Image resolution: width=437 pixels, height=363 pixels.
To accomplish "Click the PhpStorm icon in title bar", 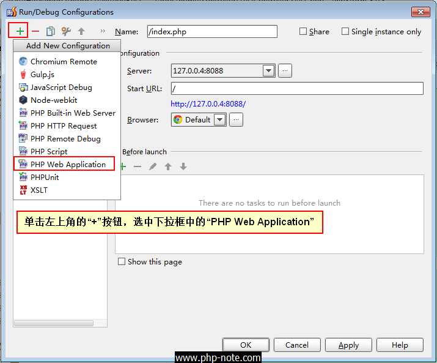I will pos(12,12).
